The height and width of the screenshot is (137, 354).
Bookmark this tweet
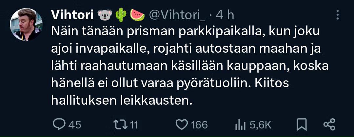coord(302,125)
